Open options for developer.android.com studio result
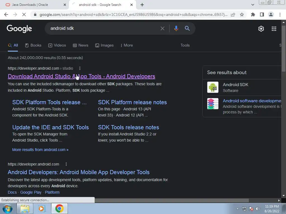The width and height of the screenshot is (286, 214). point(80,69)
